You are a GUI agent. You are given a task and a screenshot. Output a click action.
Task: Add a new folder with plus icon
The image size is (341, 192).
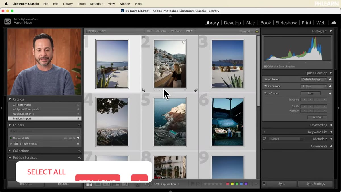pyautogui.click(x=79, y=125)
